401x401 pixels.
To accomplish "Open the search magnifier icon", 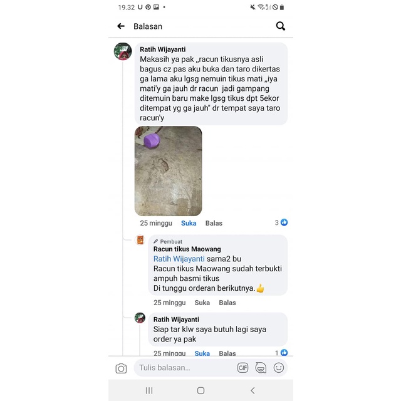I will 281,26.
